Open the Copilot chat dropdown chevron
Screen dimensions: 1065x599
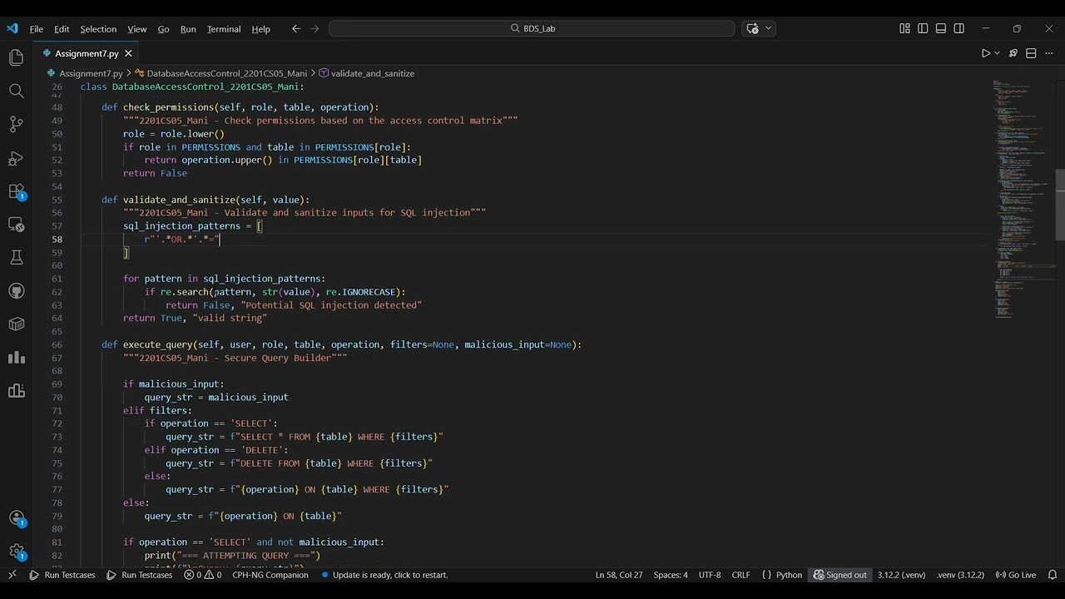769,28
